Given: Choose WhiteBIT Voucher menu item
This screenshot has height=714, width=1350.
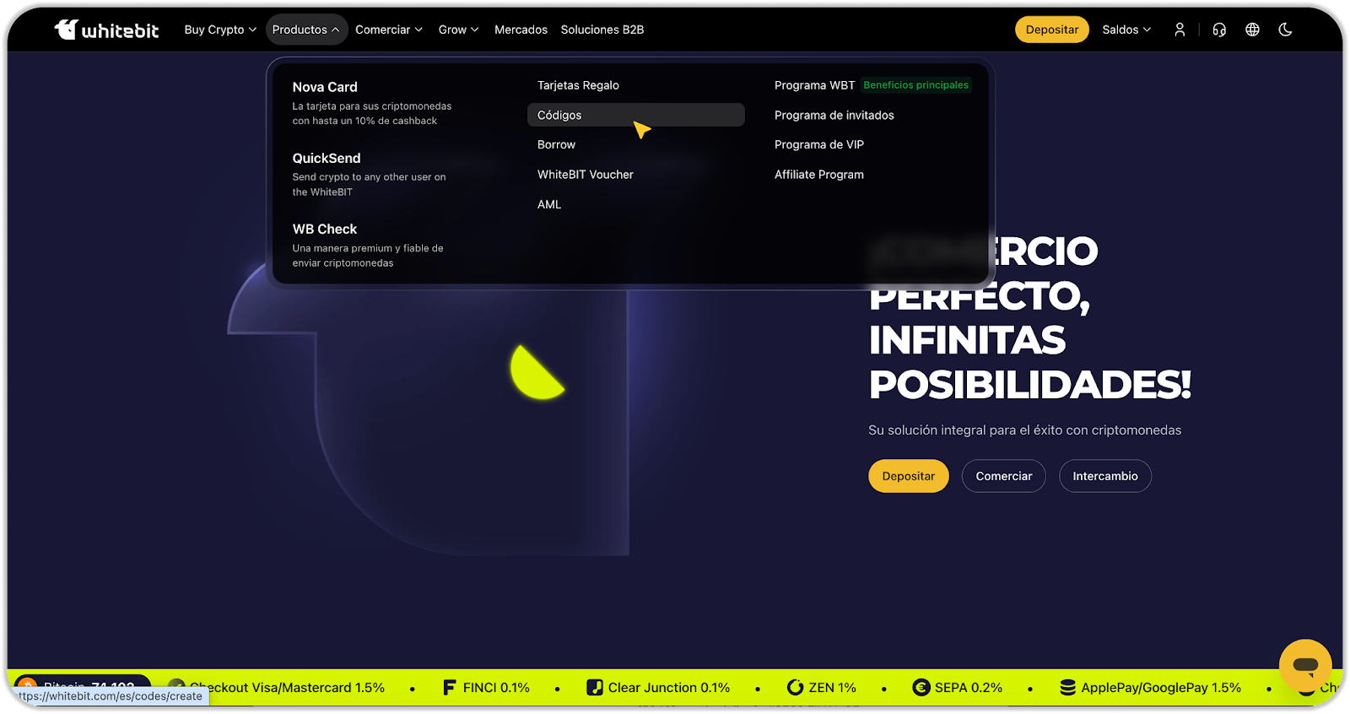Looking at the screenshot, I should point(585,175).
